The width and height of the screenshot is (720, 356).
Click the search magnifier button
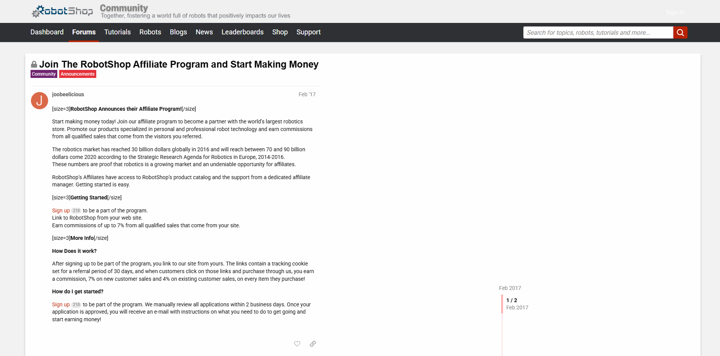coord(680,32)
